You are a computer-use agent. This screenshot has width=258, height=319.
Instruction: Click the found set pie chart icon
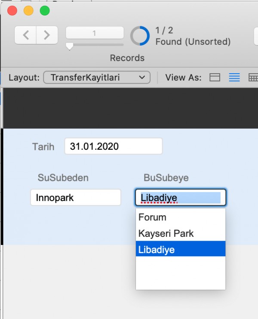tap(140, 36)
